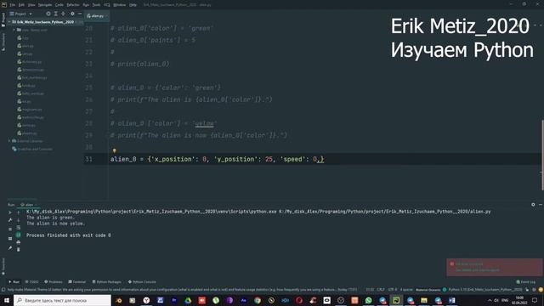This screenshot has width=544, height=306.
Task: Toggle Soft-Wrap in Run console
Action: click(x=19, y=228)
